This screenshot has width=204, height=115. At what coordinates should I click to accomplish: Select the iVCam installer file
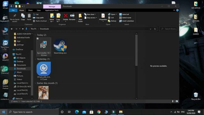point(44,71)
